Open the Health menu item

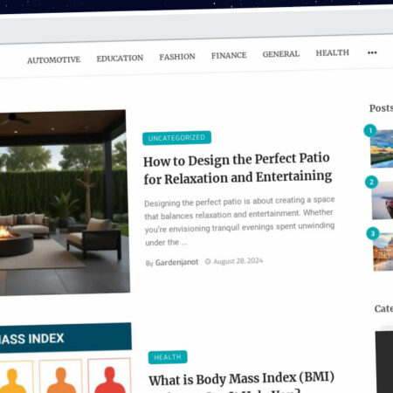coord(332,53)
